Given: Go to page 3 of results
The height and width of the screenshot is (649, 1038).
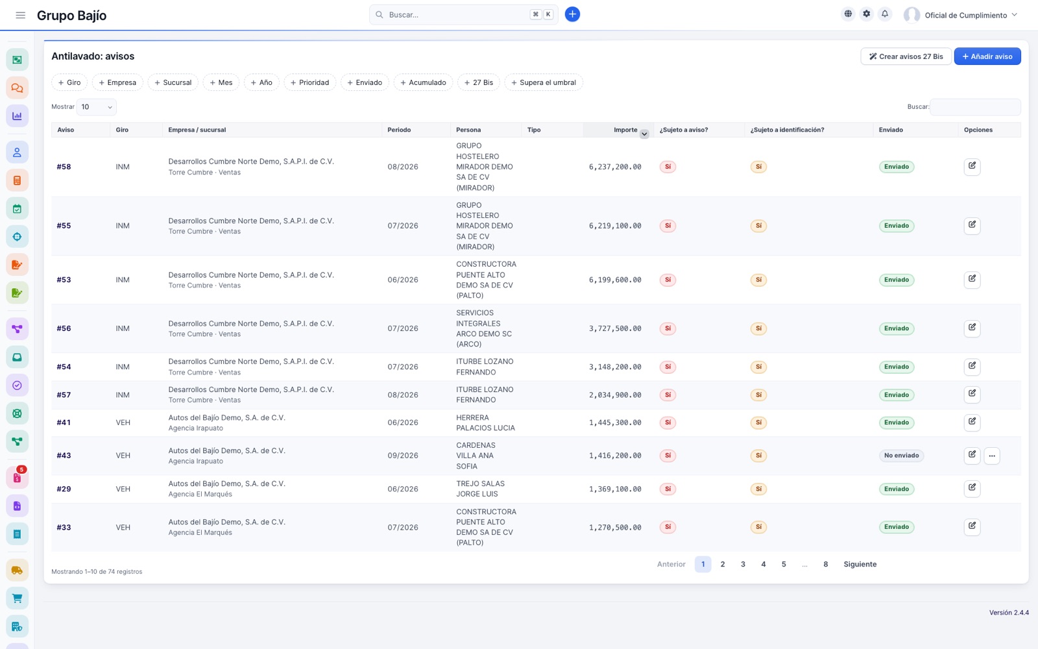Looking at the screenshot, I should (743, 564).
